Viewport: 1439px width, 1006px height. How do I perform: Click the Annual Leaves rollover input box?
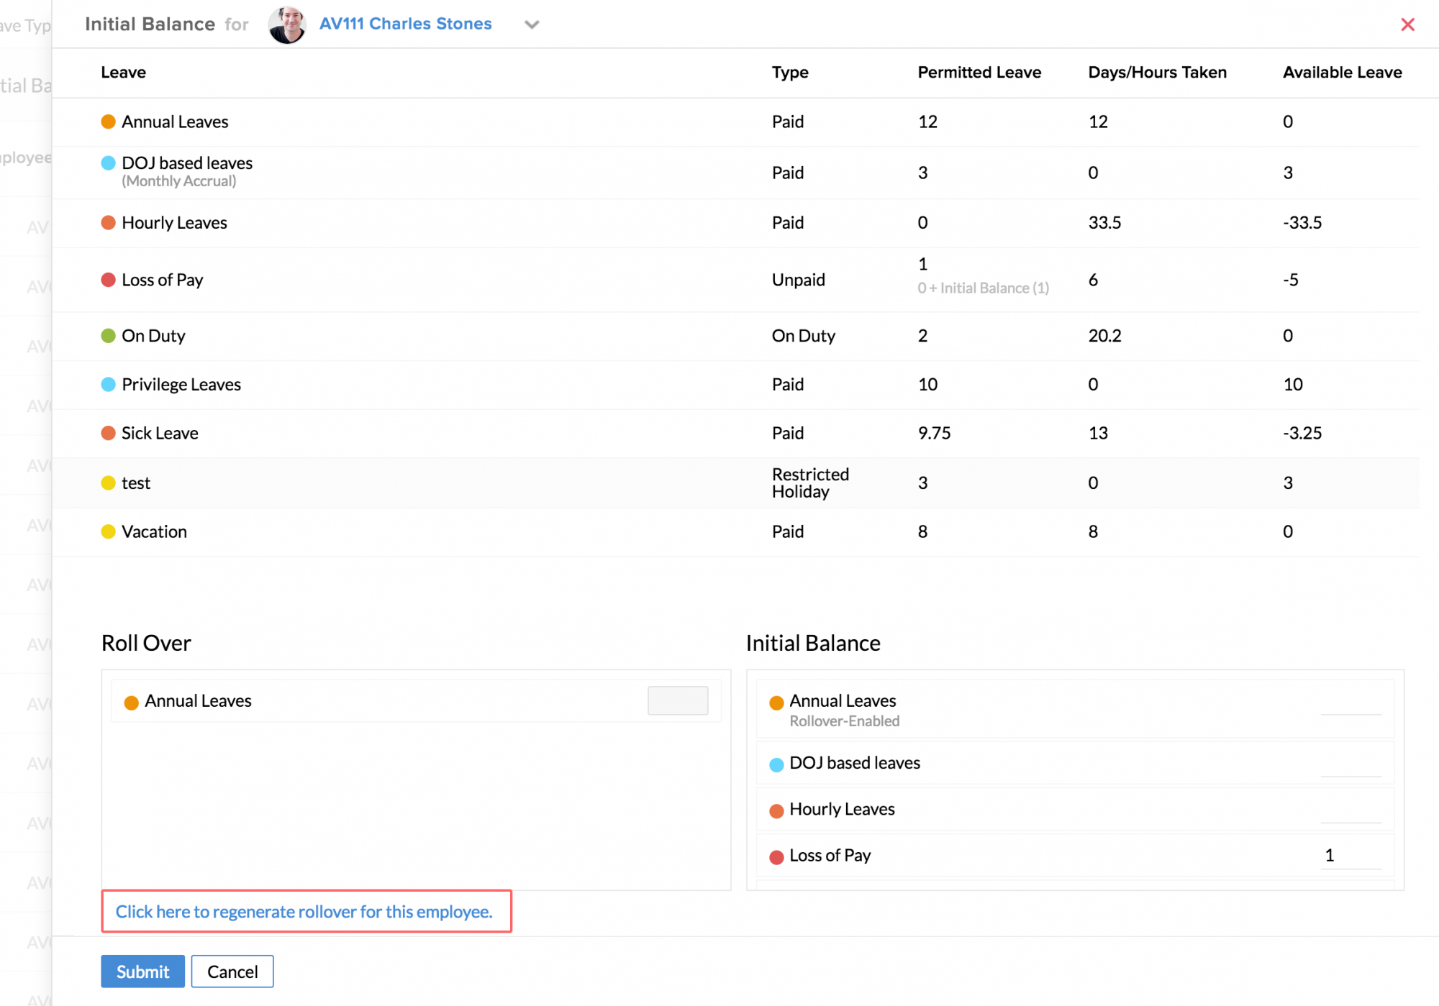pyautogui.click(x=677, y=700)
